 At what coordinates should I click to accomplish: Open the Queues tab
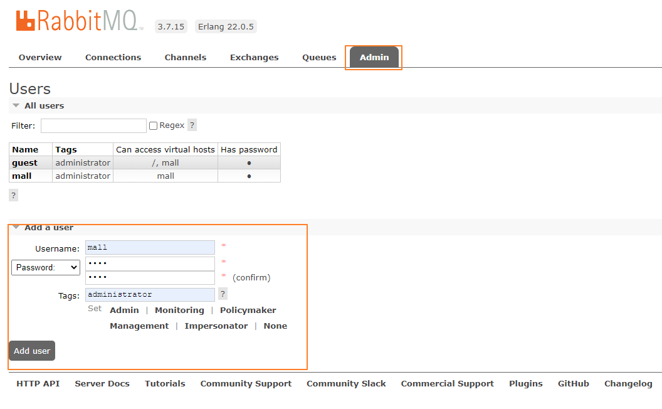(x=319, y=57)
